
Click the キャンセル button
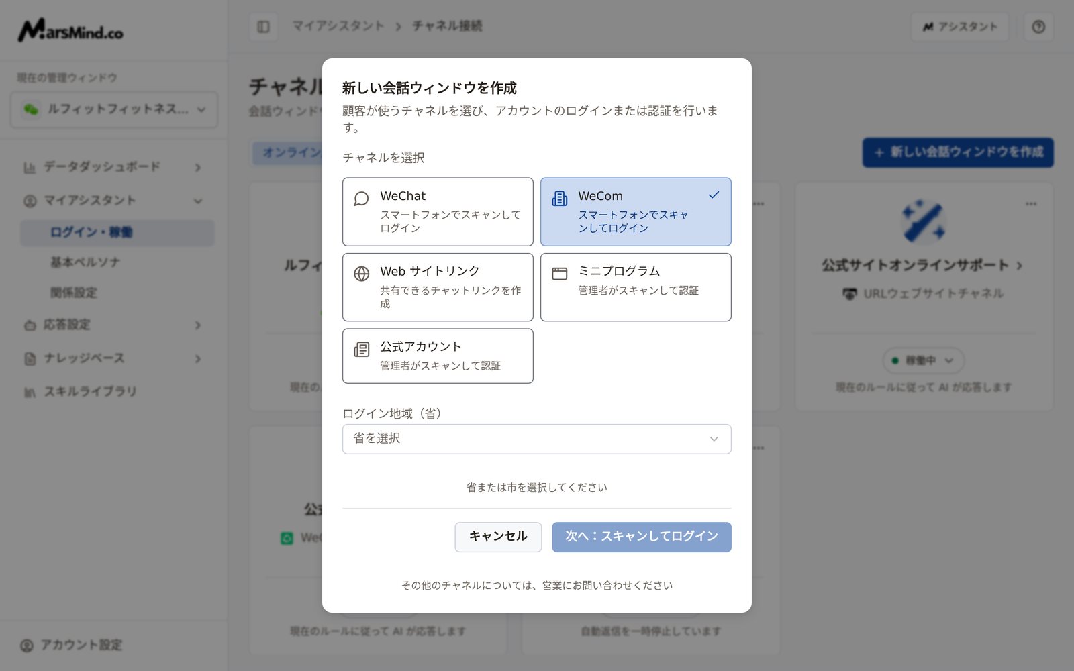(498, 537)
